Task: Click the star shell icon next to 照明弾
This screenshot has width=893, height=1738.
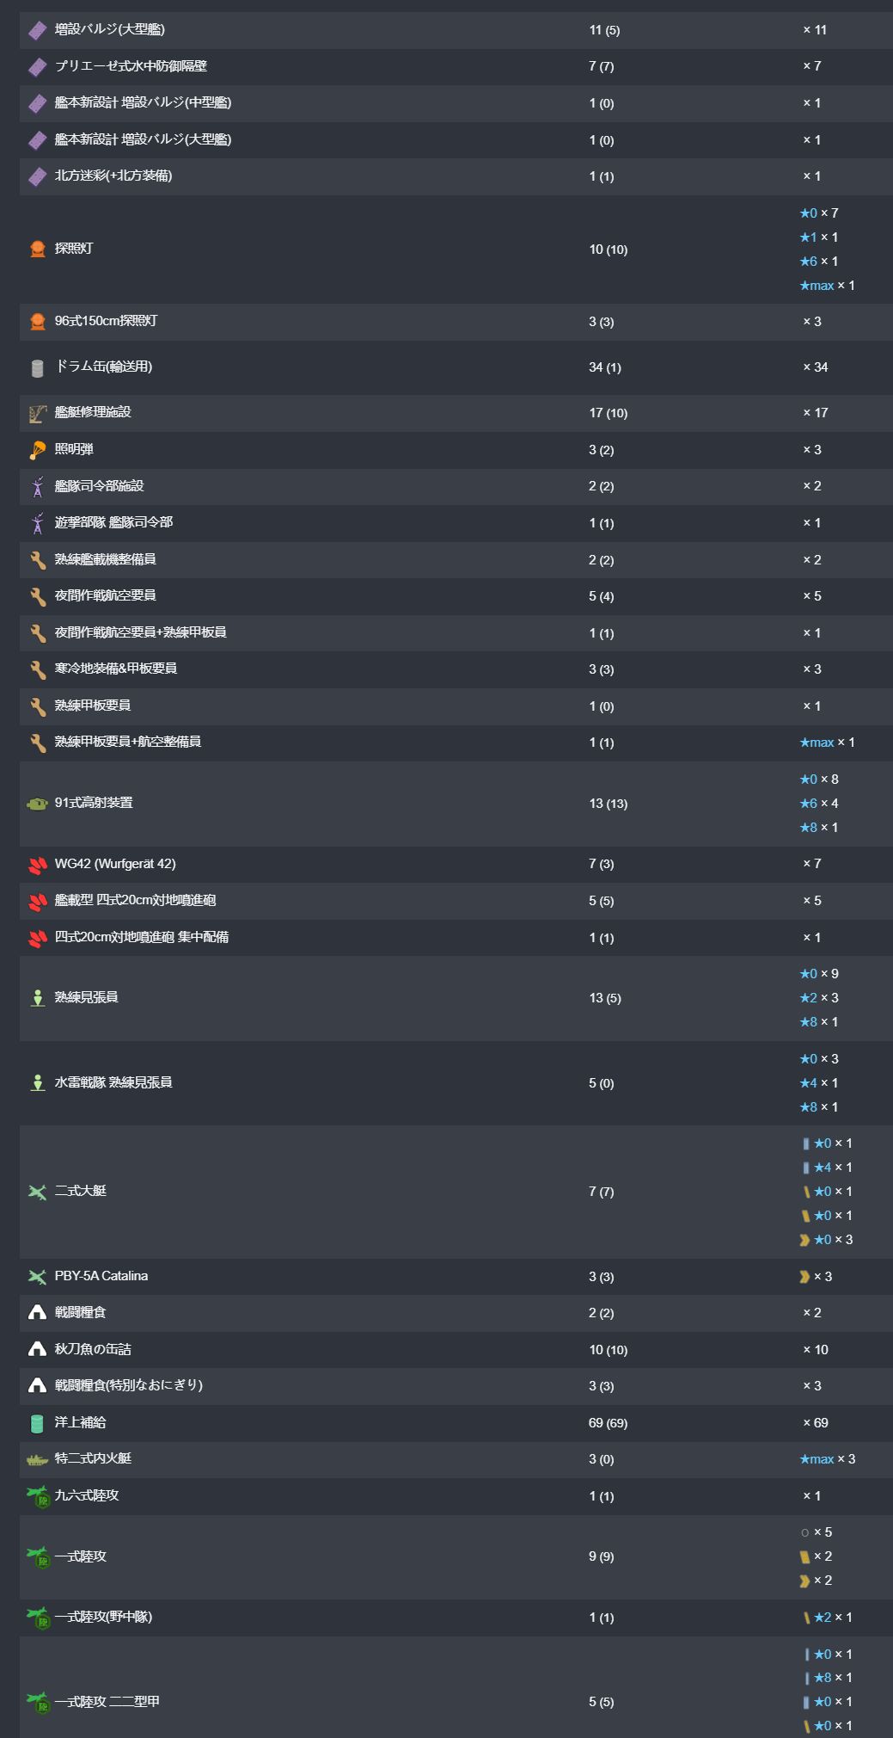Action: pyautogui.click(x=37, y=450)
